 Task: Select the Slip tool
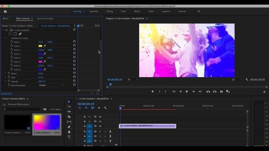[x=69, y=122]
